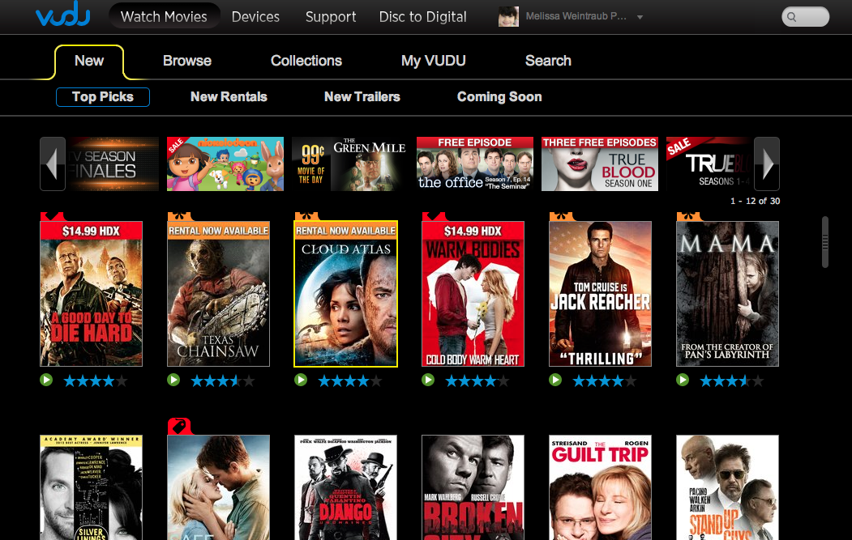The height and width of the screenshot is (540, 852).
Task: Expand the account dropdown arrow
Action: click(x=640, y=17)
